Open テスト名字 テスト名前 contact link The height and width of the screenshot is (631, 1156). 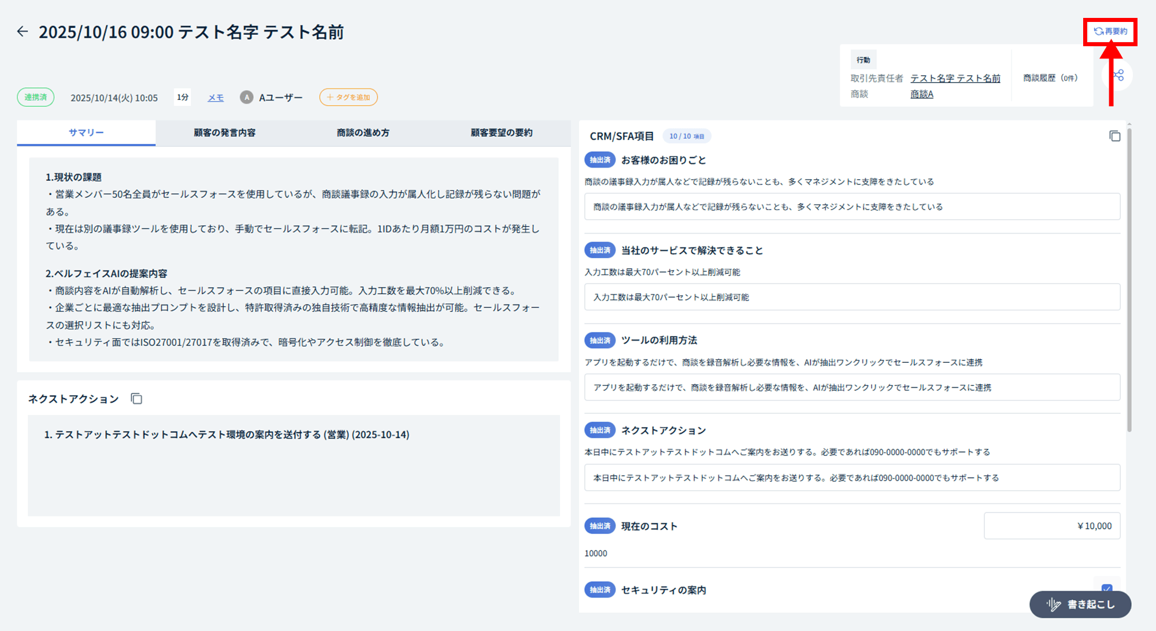point(955,78)
